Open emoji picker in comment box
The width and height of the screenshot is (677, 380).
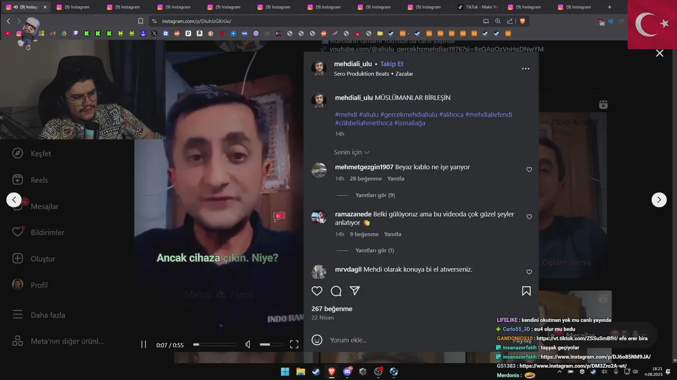317,340
